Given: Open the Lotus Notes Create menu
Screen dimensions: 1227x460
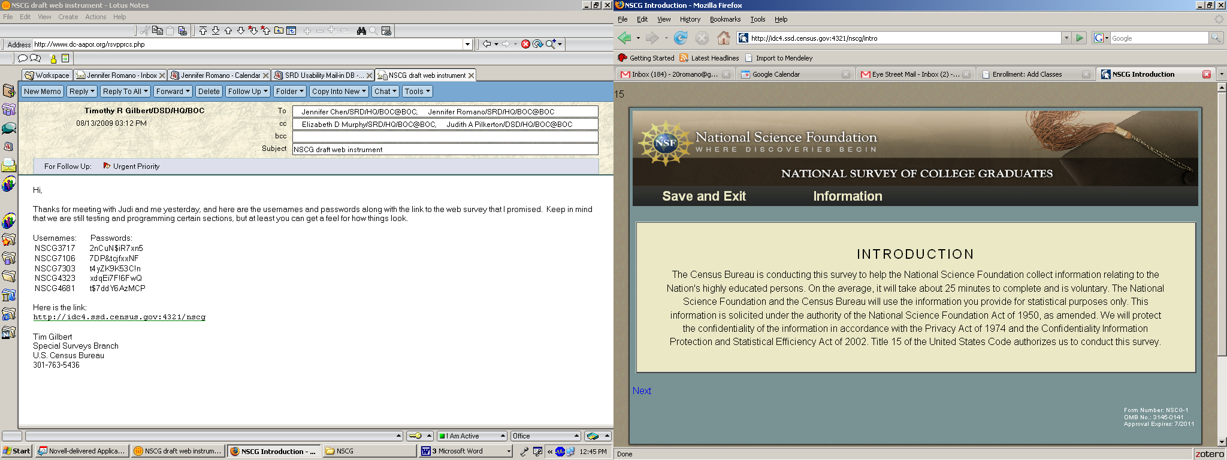Looking at the screenshot, I should pos(68,17).
